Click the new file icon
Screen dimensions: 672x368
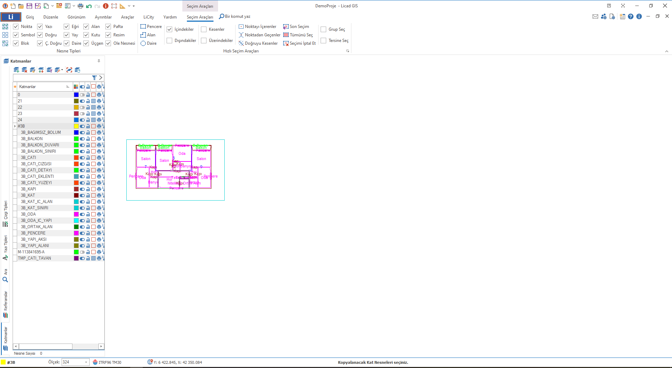(13, 6)
